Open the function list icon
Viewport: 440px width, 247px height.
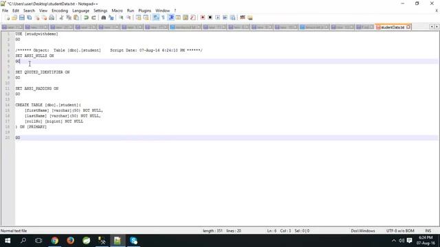click(x=192, y=18)
